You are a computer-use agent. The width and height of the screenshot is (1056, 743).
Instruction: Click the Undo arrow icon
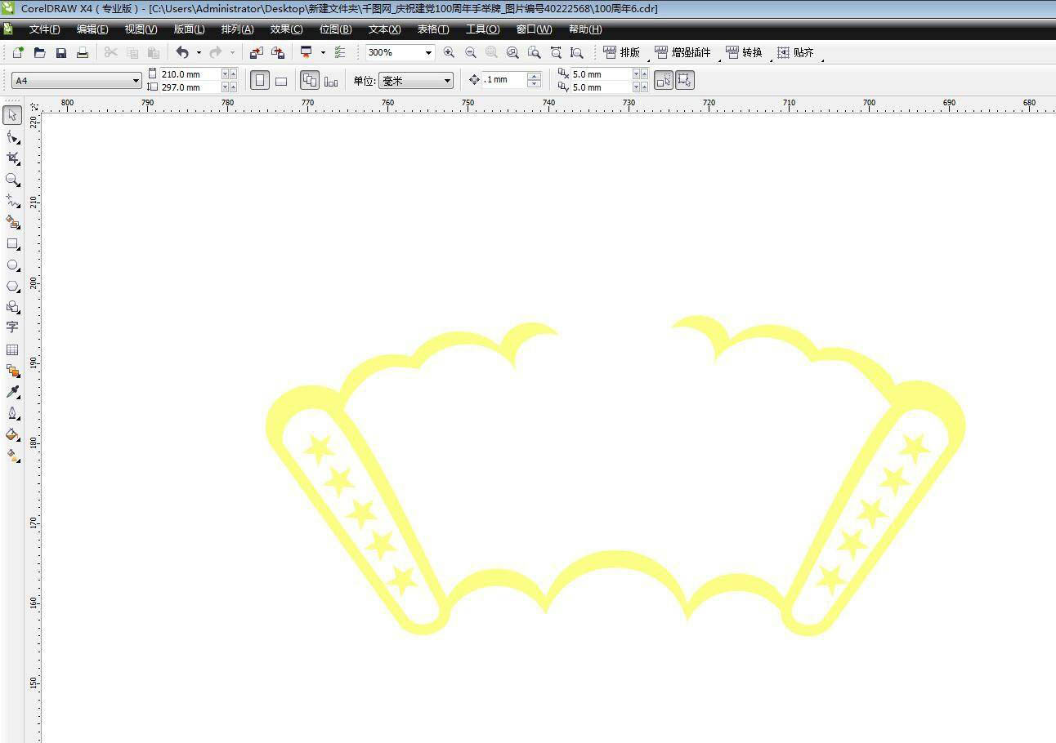[x=182, y=52]
